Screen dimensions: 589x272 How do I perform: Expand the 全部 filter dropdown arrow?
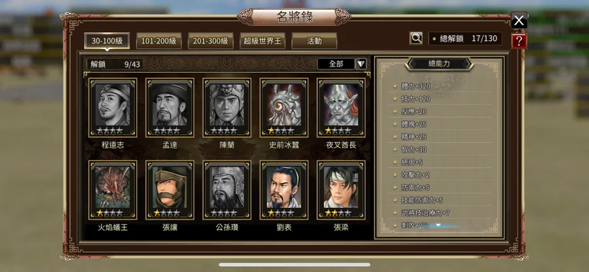pyautogui.click(x=361, y=64)
